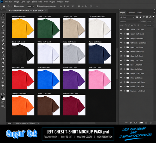Toggle the Auto-Select checkbox

[x=15, y=6]
